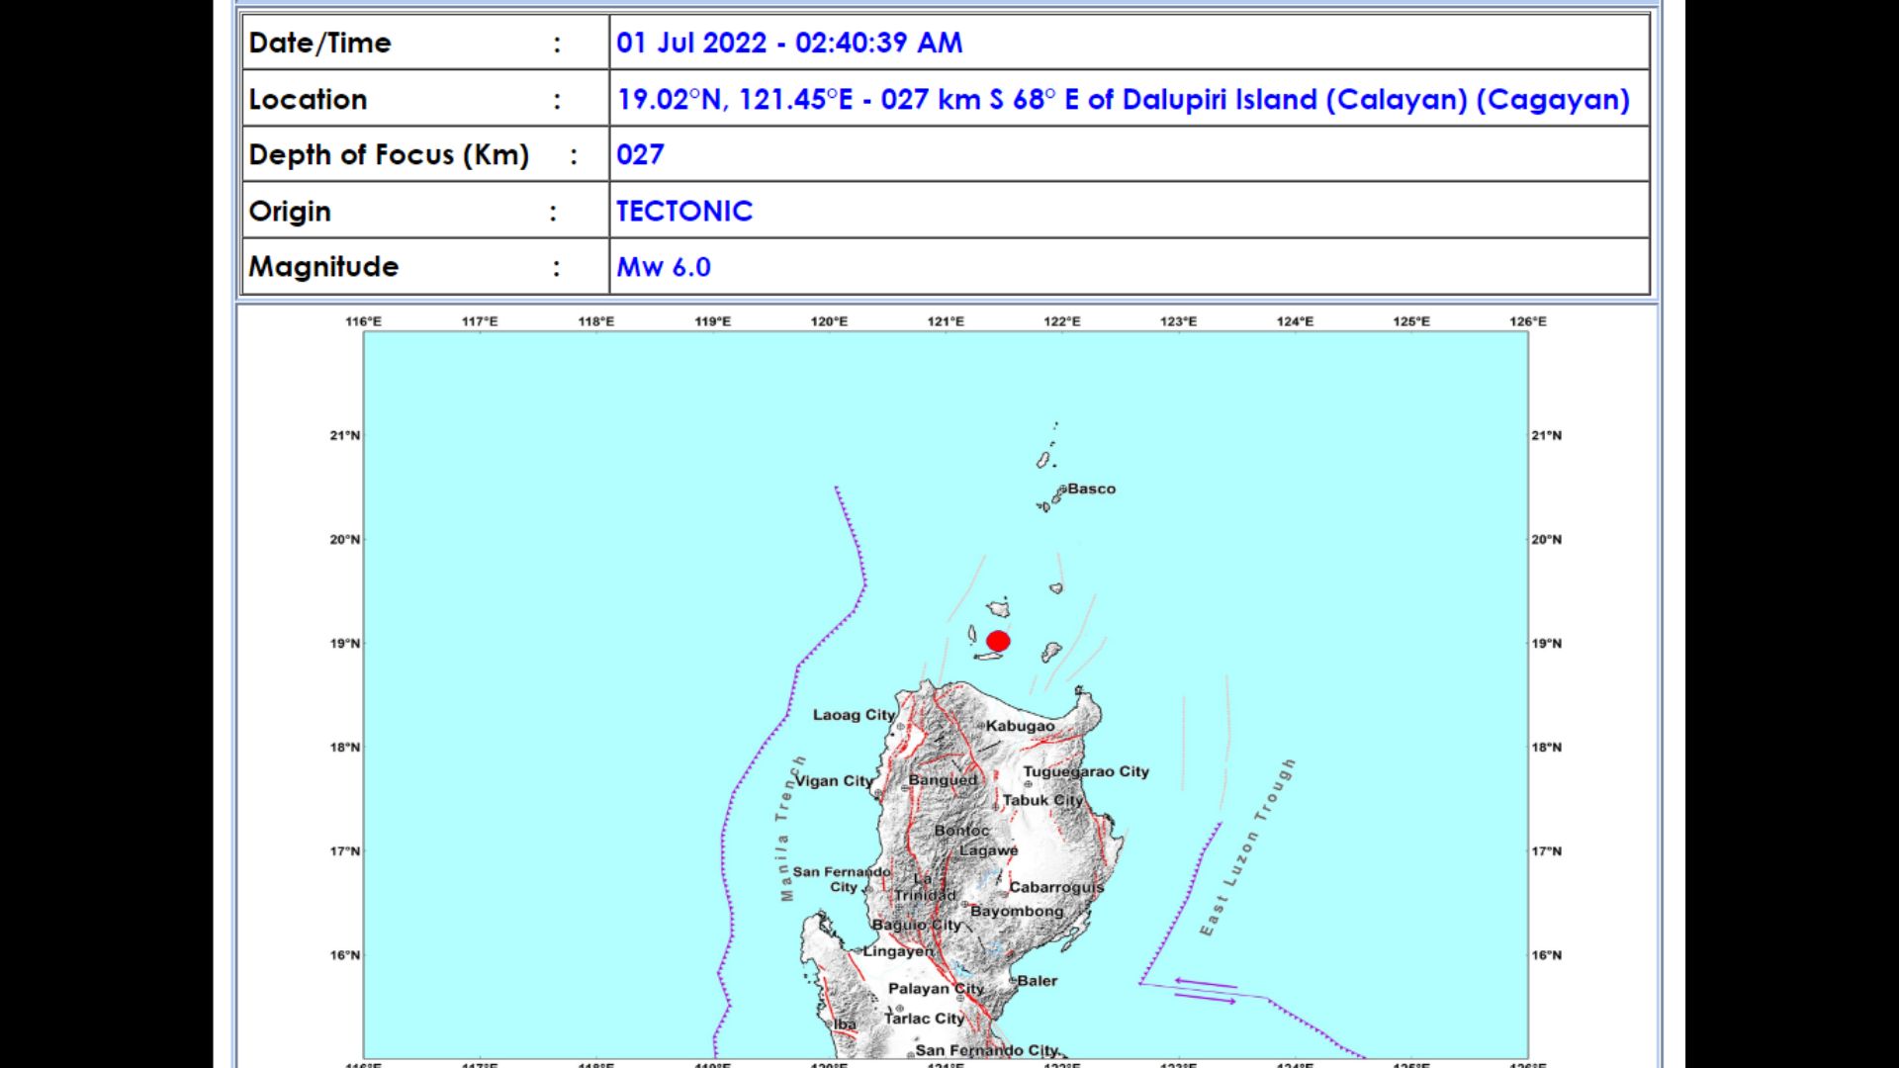This screenshot has width=1899, height=1068.
Task: Click the '116°E' longitude label at top
Action: 363,321
